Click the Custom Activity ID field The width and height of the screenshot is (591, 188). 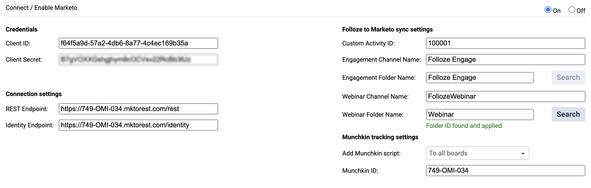[505, 43]
